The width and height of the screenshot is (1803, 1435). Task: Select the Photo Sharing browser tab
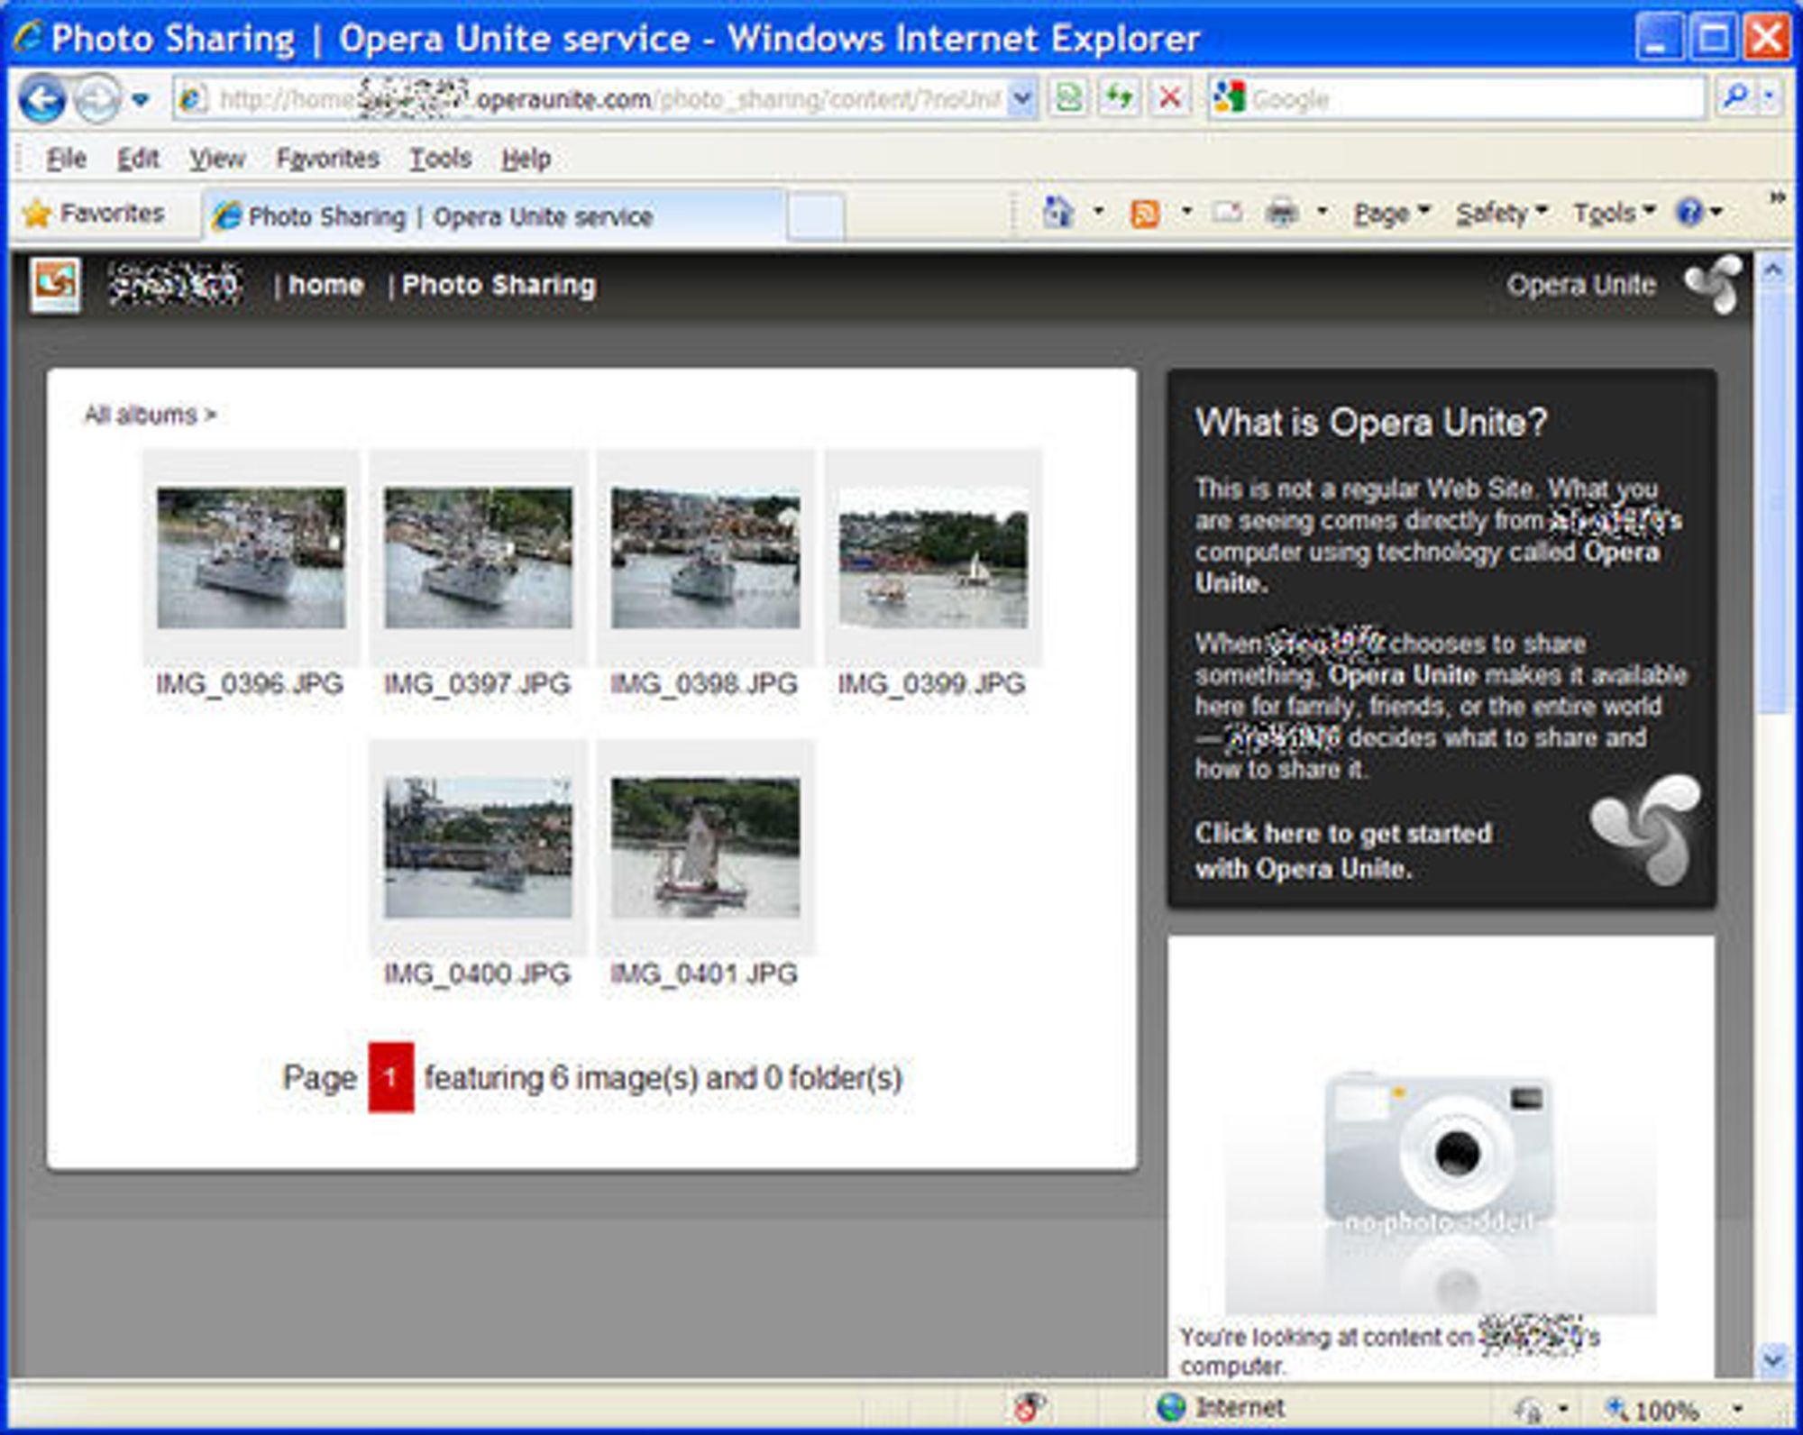[494, 216]
